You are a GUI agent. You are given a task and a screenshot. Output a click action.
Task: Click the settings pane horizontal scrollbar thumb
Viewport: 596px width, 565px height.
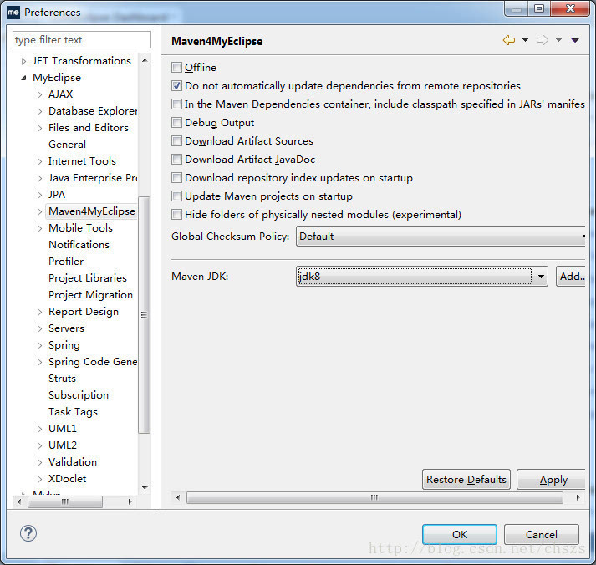[x=374, y=497]
